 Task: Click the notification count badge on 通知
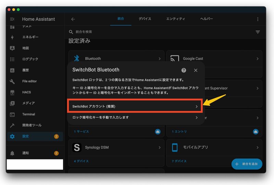point(56,153)
